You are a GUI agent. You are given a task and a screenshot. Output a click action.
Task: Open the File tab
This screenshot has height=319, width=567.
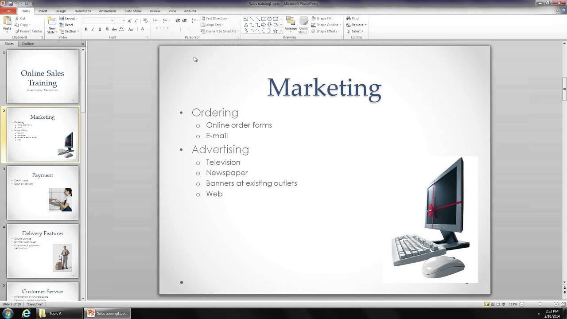(8, 11)
